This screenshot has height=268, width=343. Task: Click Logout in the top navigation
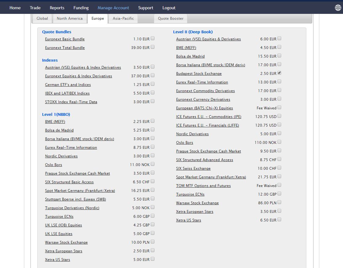coord(169,8)
